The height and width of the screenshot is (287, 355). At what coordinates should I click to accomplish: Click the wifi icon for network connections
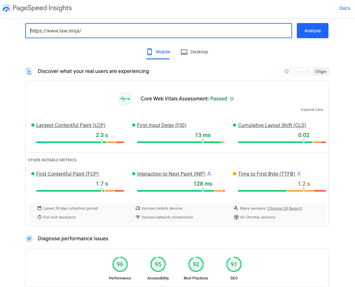click(x=138, y=217)
